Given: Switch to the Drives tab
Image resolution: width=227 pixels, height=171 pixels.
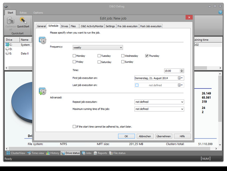Looking at the screenshot, I should tap(65, 26).
